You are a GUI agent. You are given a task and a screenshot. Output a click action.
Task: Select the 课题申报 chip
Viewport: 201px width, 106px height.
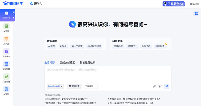[x=118, y=46]
